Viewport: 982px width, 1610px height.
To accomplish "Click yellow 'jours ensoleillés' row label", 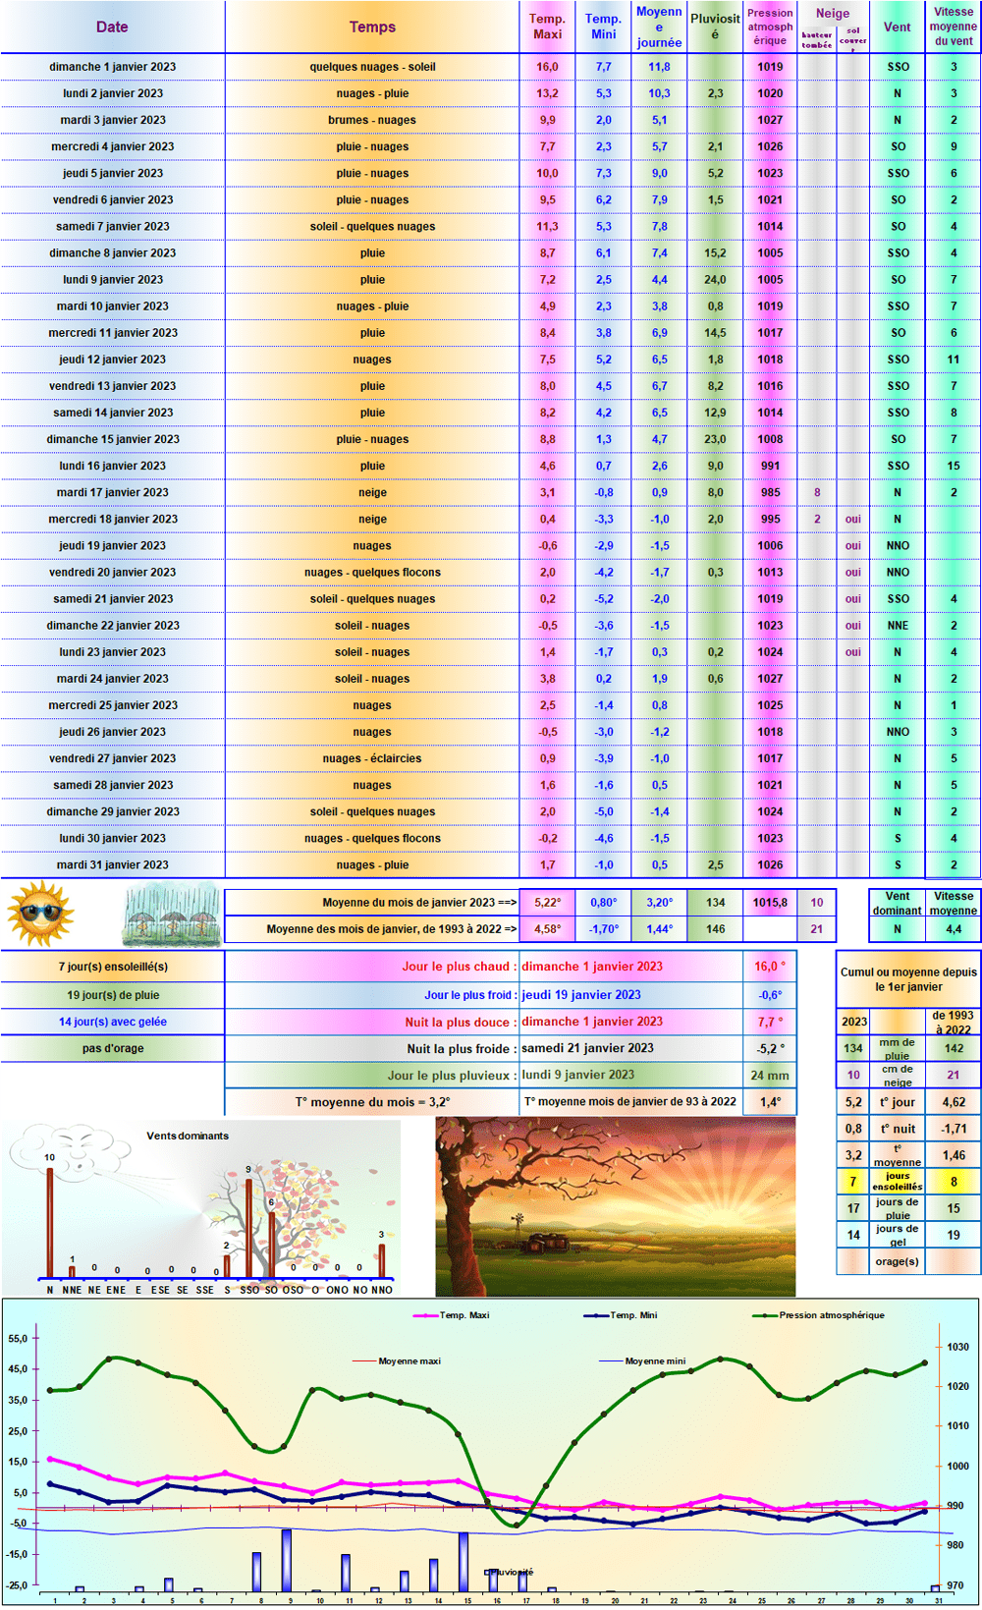I will tap(897, 1182).
